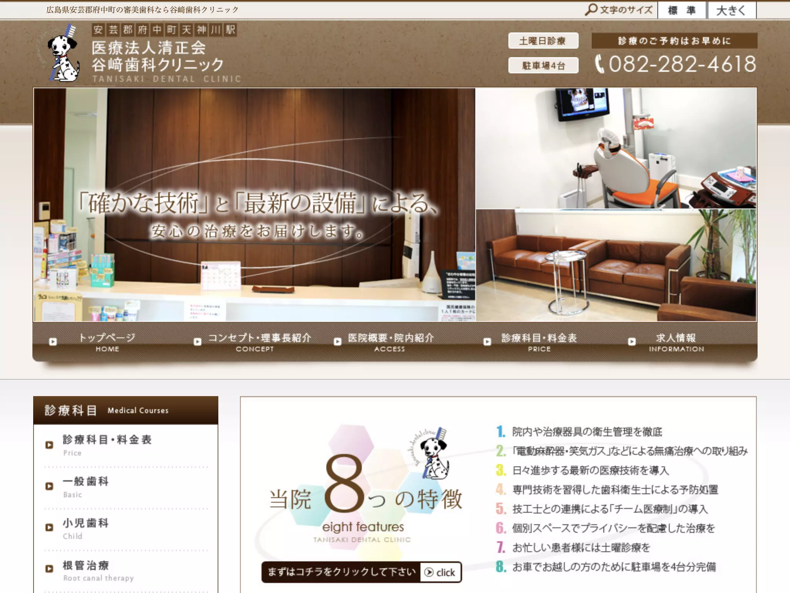
Task: Click arrow icon next to 小児歯科
Action: [49, 527]
